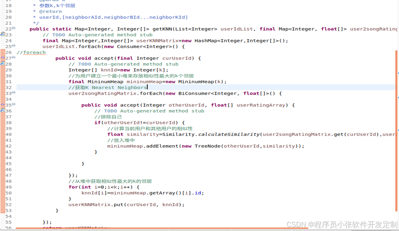
Task: Click the Chinese comment on line 48
Action: tap(110, 181)
